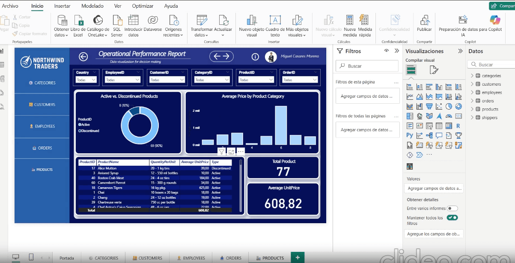Select the card (123) visual icon
515x263 pixels.
[458, 115]
